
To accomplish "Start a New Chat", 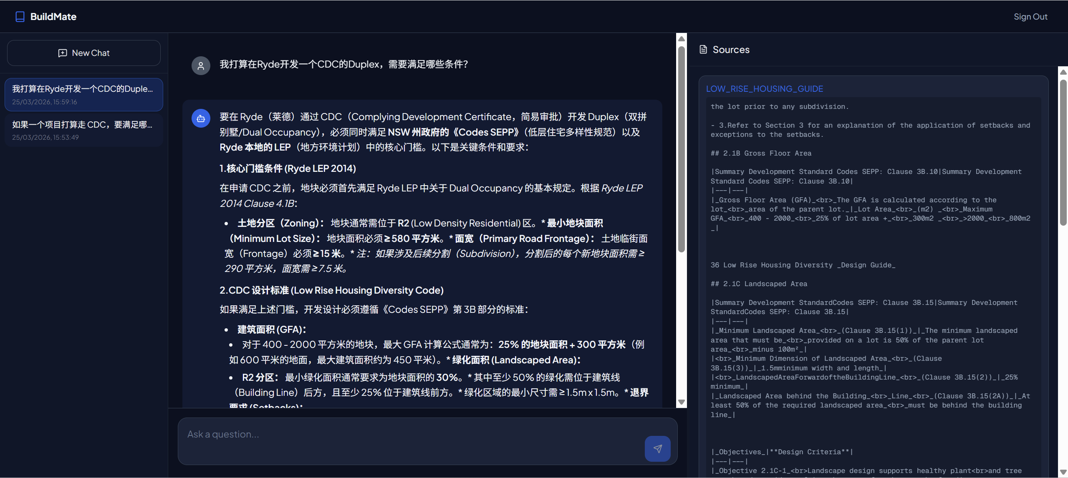I will click(x=83, y=53).
